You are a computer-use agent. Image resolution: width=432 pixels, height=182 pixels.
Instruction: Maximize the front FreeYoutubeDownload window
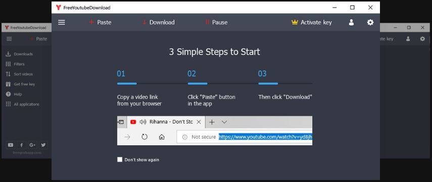pyautogui.click(x=352, y=8)
